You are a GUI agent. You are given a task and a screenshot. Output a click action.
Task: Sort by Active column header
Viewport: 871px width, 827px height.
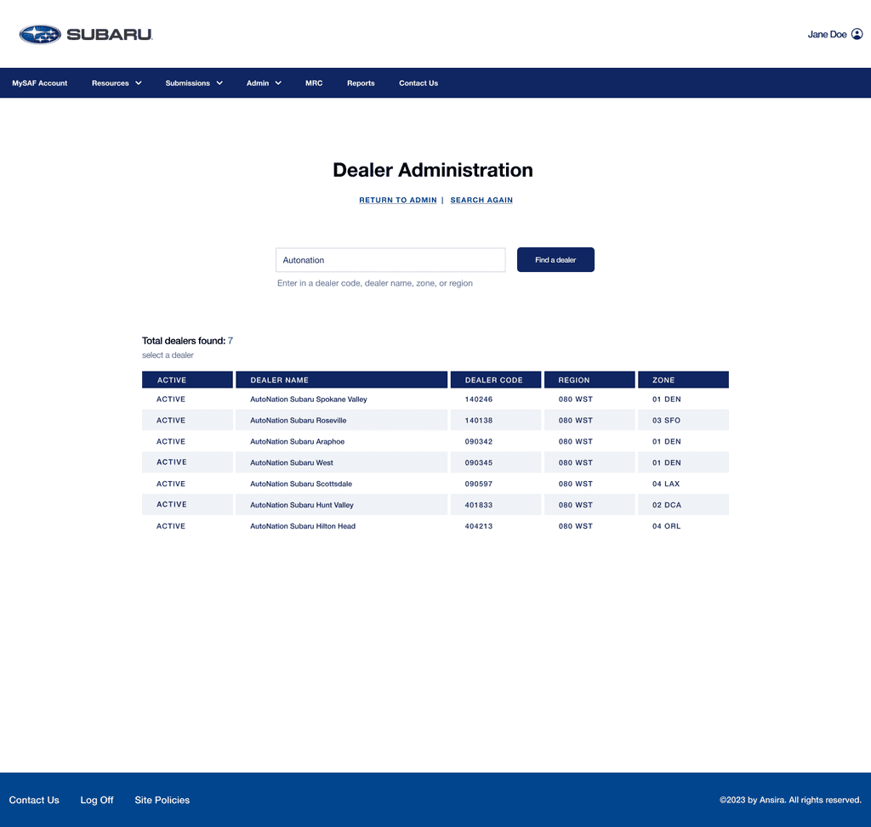(x=187, y=380)
